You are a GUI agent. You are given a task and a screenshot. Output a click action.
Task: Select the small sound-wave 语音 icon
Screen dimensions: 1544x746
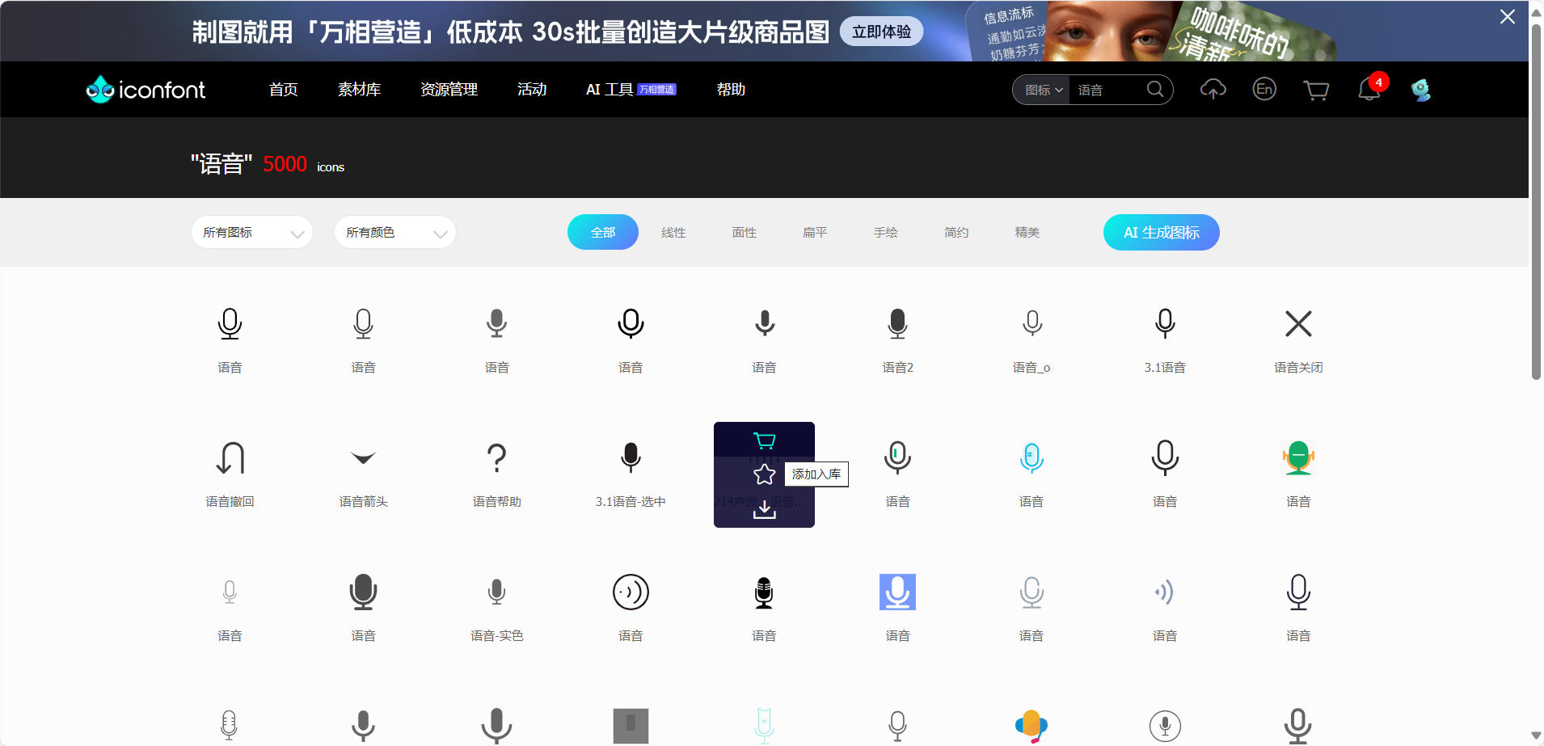pos(1165,592)
